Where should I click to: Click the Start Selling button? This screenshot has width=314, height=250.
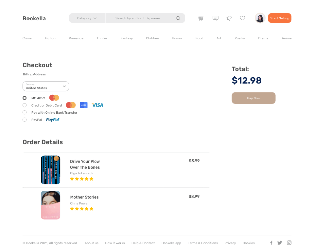(x=280, y=18)
